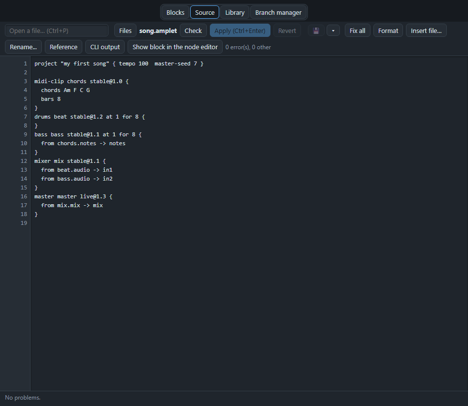Click the drums beat stable@1.2 line

click(x=90, y=117)
